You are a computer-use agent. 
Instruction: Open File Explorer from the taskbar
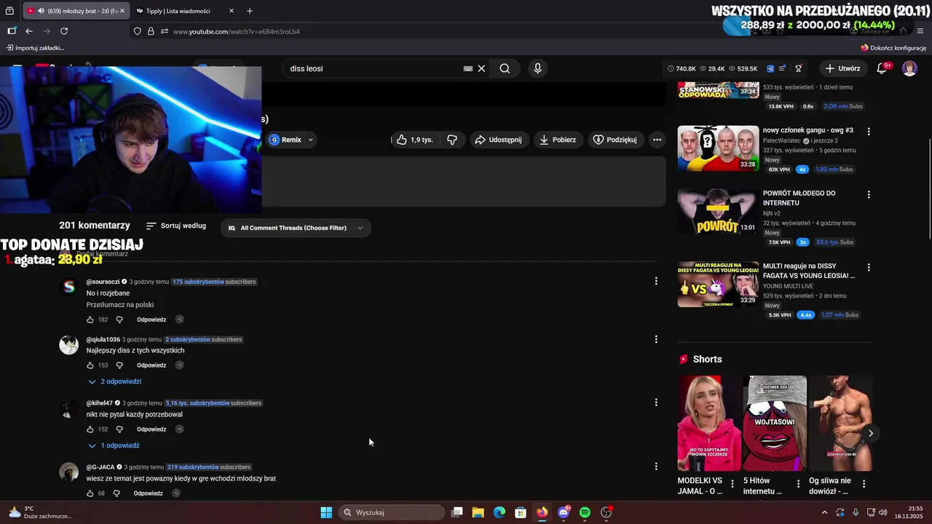478,512
